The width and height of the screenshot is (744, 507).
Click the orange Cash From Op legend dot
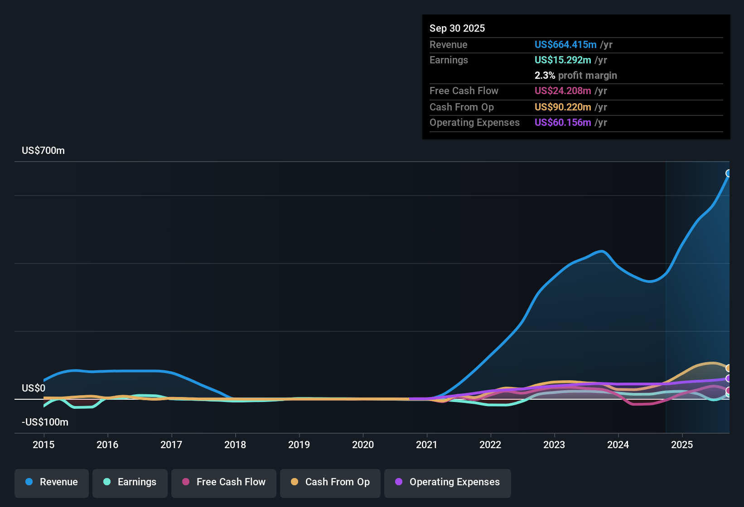(295, 482)
